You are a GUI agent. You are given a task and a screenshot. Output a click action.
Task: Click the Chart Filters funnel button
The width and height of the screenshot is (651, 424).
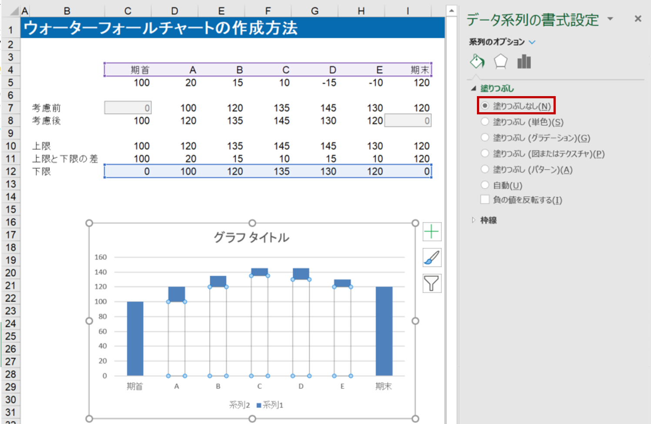click(432, 284)
